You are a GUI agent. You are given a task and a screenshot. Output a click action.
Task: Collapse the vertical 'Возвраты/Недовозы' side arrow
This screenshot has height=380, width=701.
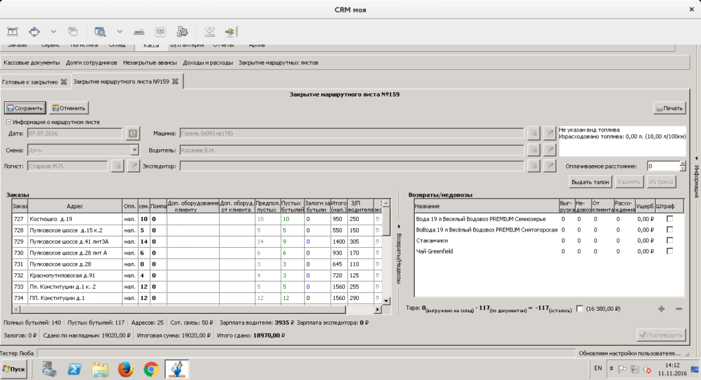tap(399, 227)
